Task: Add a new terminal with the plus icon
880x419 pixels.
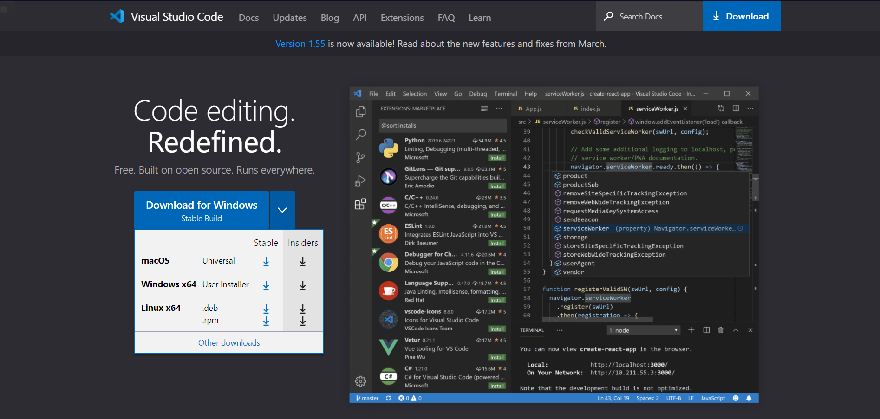Action: pyautogui.click(x=691, y=330)
